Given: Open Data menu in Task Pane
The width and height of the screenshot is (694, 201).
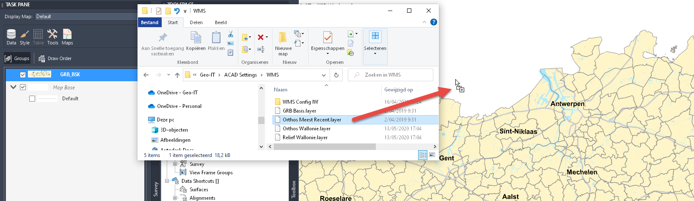Looking at the screenshot, I should (x=11, y=37).
